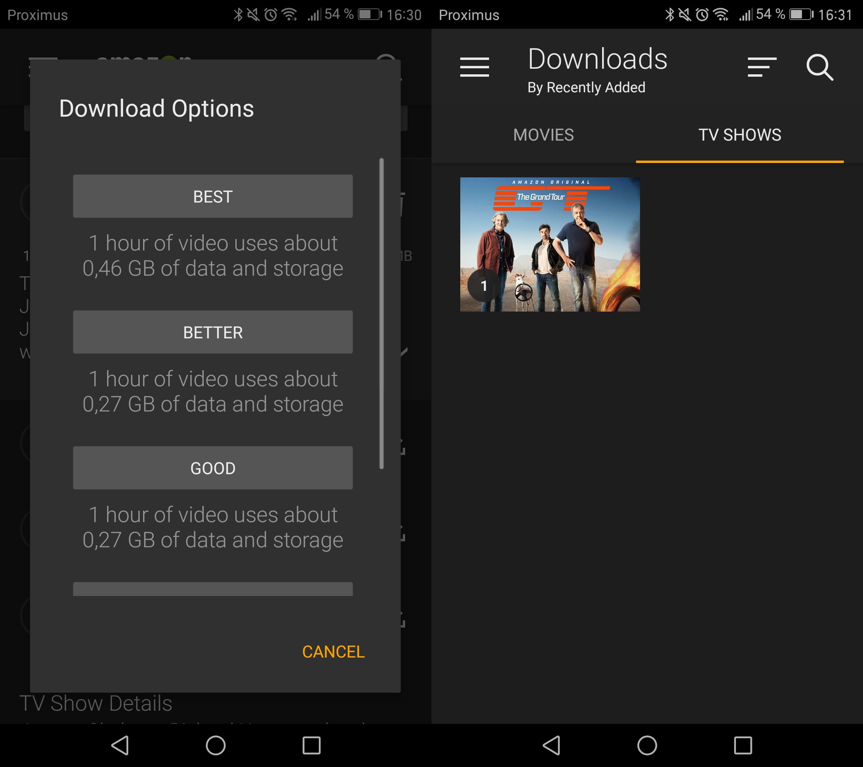The width and height of the screenshot is (863, 767).
Task: Tap battery icon in right status bar
Action: coord(801,15)
